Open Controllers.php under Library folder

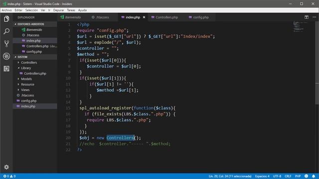[35, 74]
